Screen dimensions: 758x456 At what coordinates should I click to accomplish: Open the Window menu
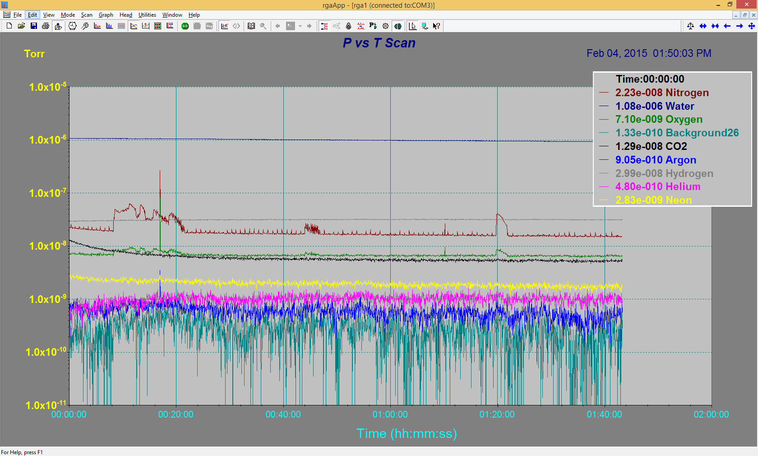coord(172,15)
